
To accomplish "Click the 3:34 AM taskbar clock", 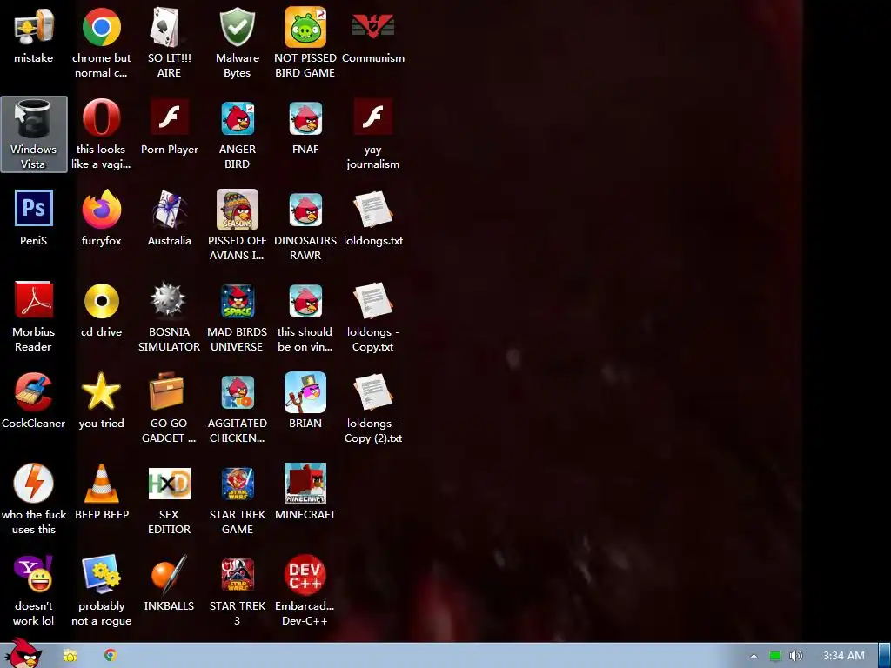I will pos(844,656).
